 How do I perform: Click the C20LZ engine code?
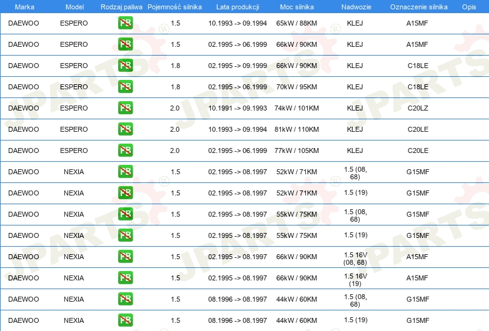click(418, 108)
